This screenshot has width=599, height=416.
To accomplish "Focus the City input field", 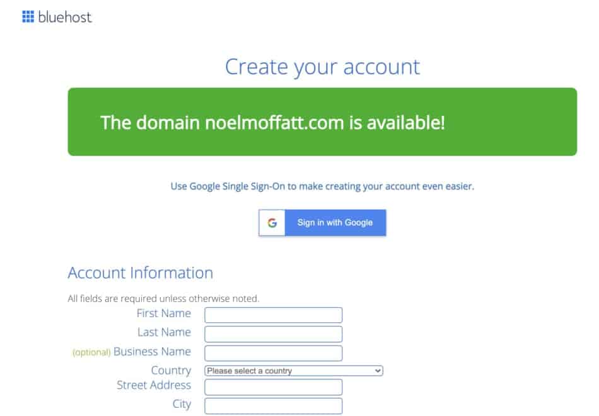I will (273, 406).
